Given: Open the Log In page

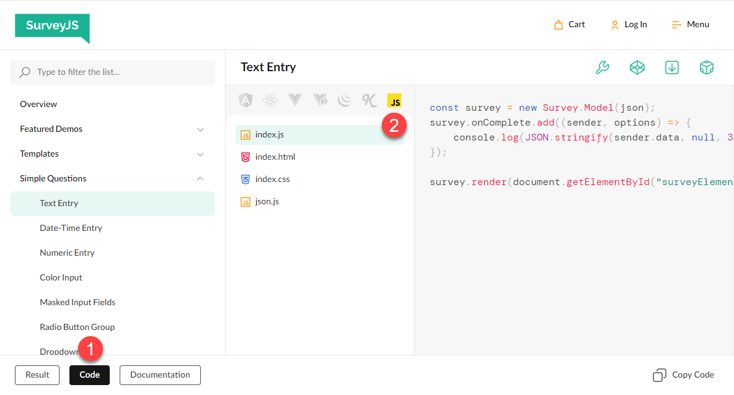Looking at the screenshot, I should (x=629, y=24).
